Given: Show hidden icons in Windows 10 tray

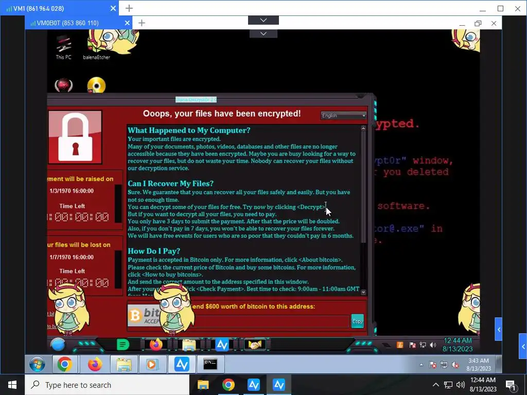Looking at the screenshot, I should (435, 385).
